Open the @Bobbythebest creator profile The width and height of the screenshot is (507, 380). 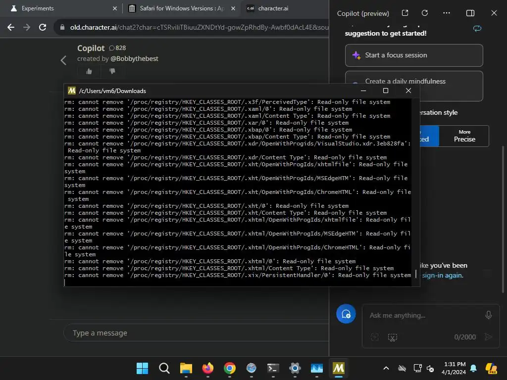134,59
